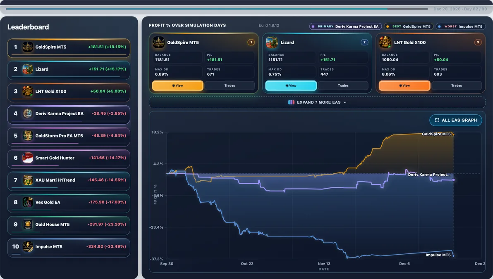
Task: Open the All EAs Graph view
Action: [x=456, y=120]
